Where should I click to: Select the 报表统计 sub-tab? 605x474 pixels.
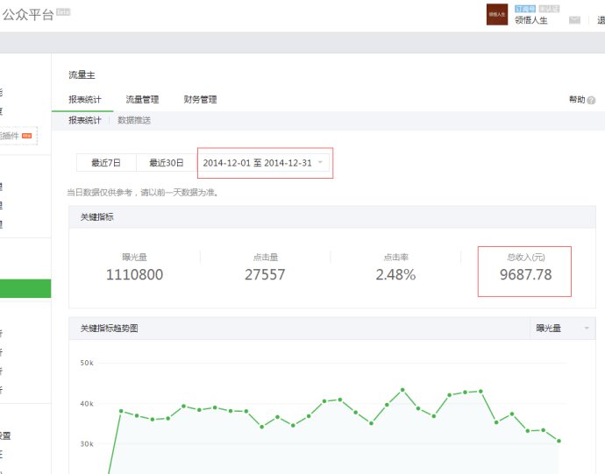[85, 120]
